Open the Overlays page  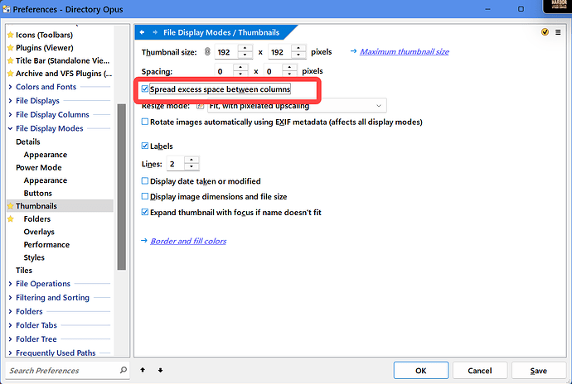pyautogui.click(x=39, y=232)
